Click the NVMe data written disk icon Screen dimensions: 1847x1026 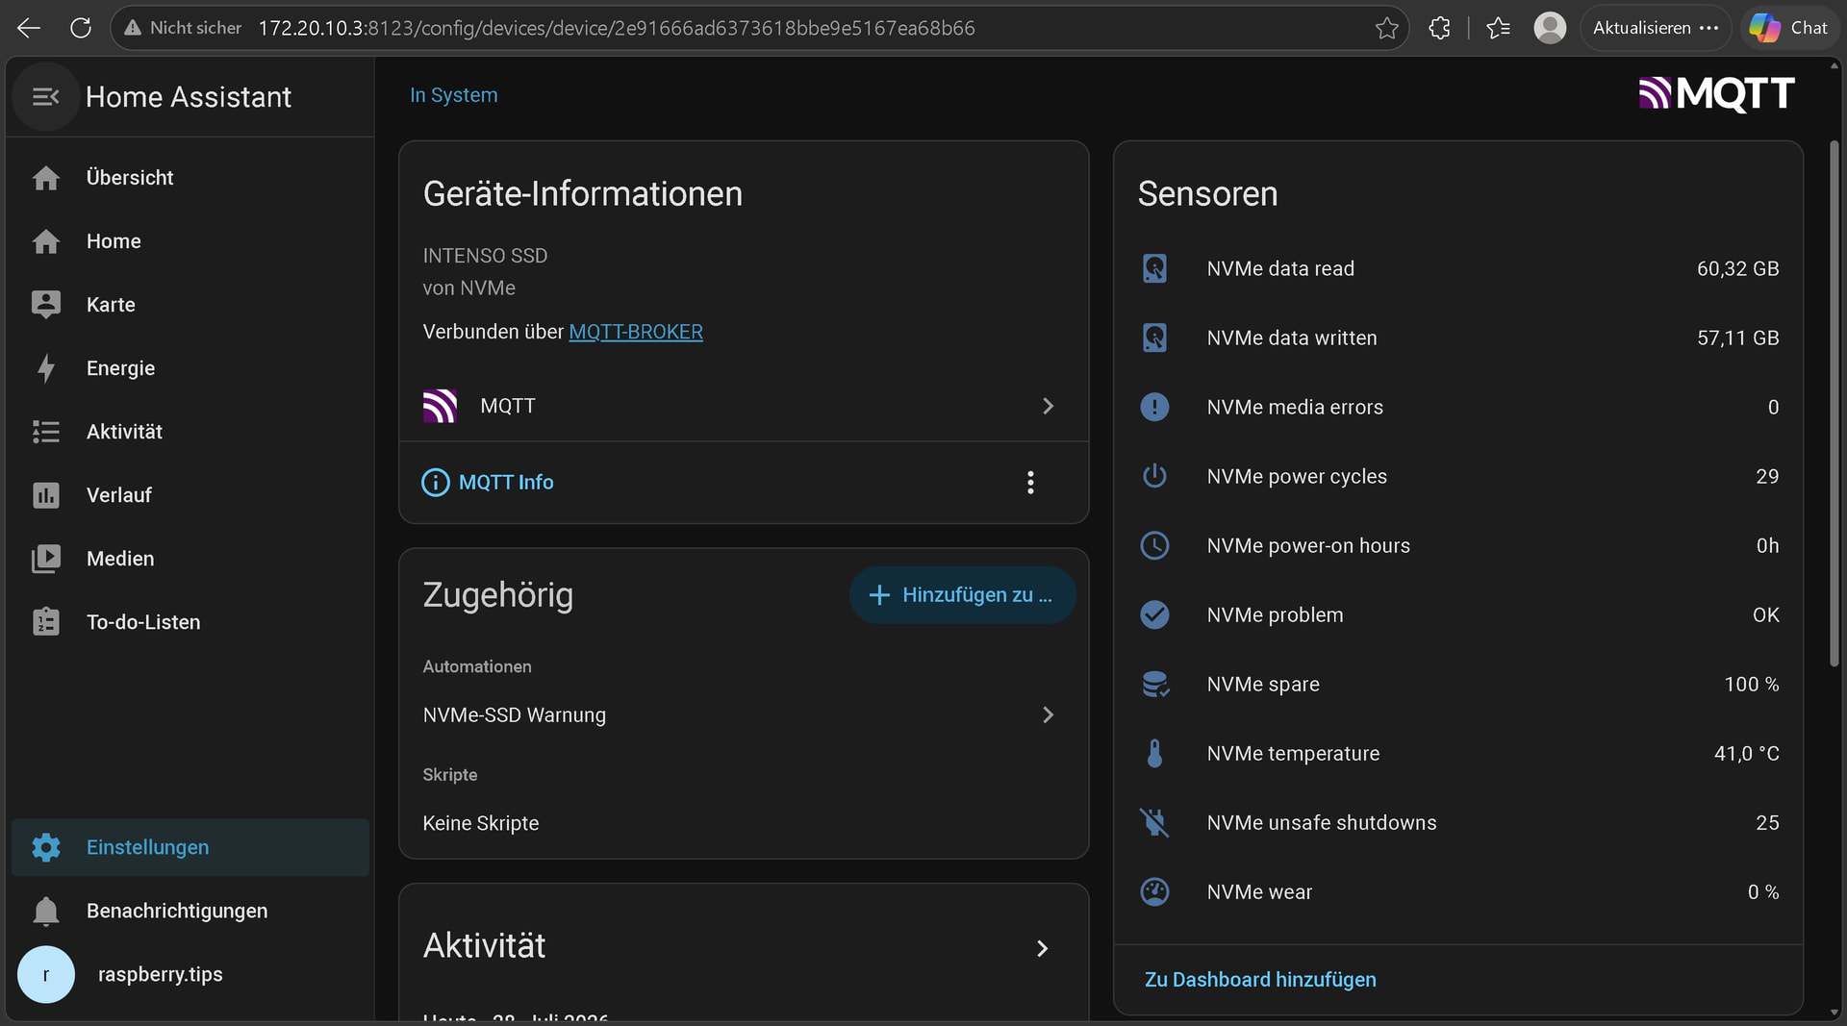point(1154,338)
